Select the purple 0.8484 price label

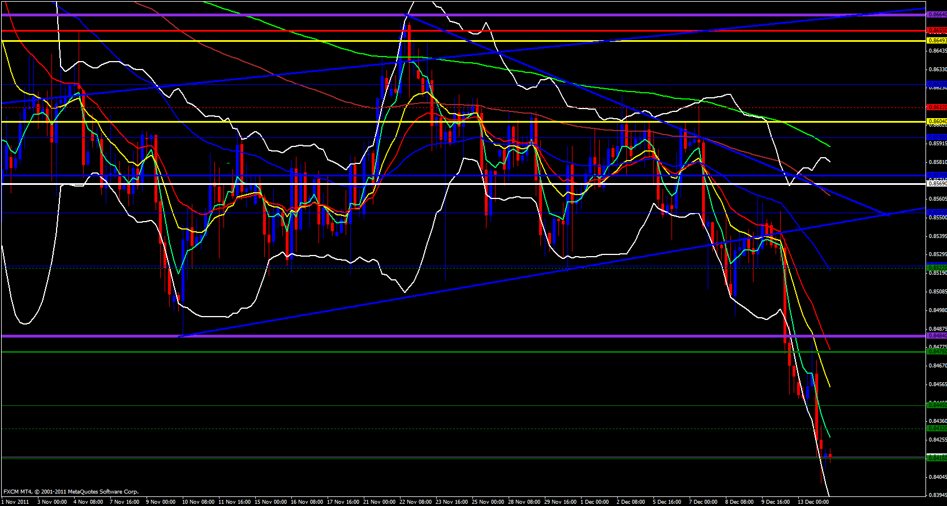(x=937, y=336)
